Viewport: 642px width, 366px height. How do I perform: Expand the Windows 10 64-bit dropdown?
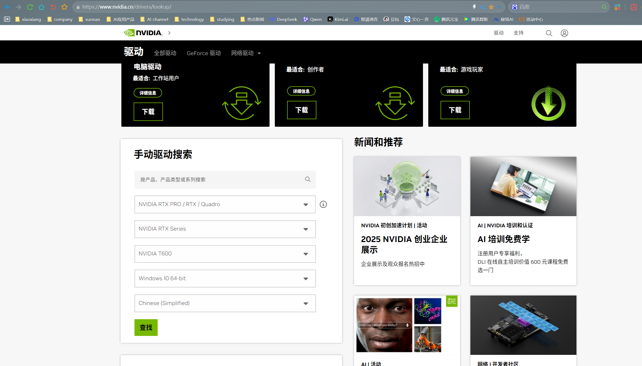coord(225,279)
